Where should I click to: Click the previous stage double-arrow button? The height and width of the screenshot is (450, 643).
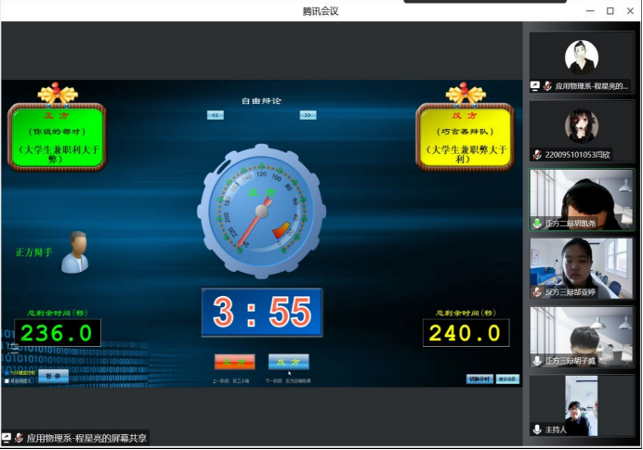pyautogui.click(x=216, y=115)
